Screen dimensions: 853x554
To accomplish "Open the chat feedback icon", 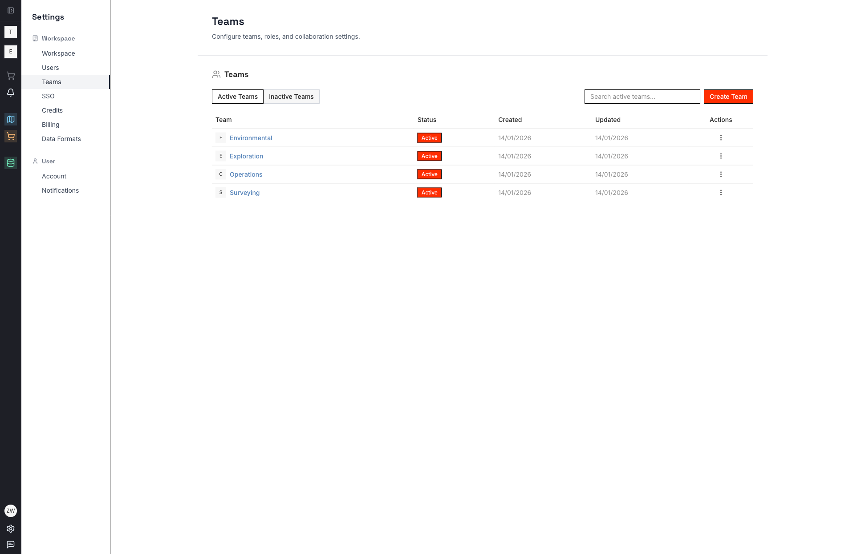I will click(x=11, y=544).
